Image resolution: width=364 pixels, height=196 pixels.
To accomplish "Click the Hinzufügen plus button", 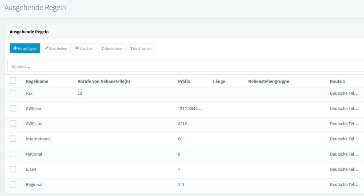I will coord(25,48).
